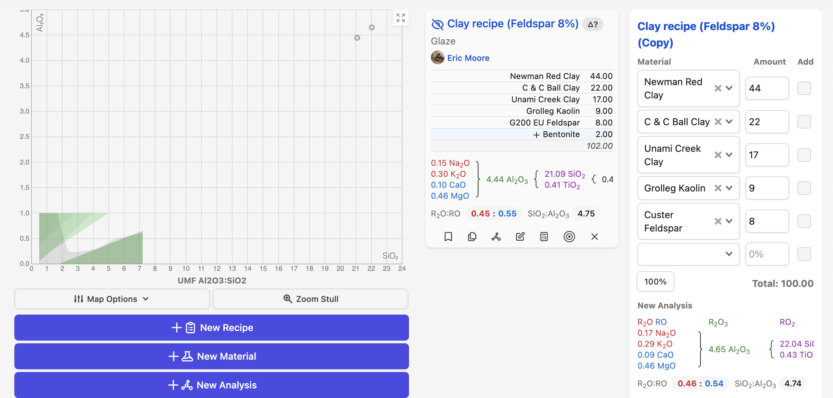The height and width of the screenshot is (398, 833).
Task: Close the Clay recipe card
Action: point(594,237)
